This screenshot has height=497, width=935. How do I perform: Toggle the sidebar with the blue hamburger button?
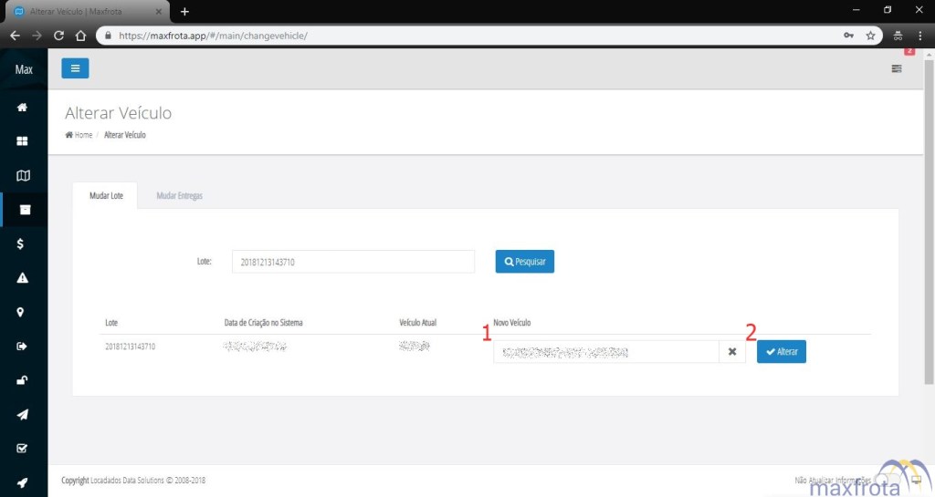[75, 68]
